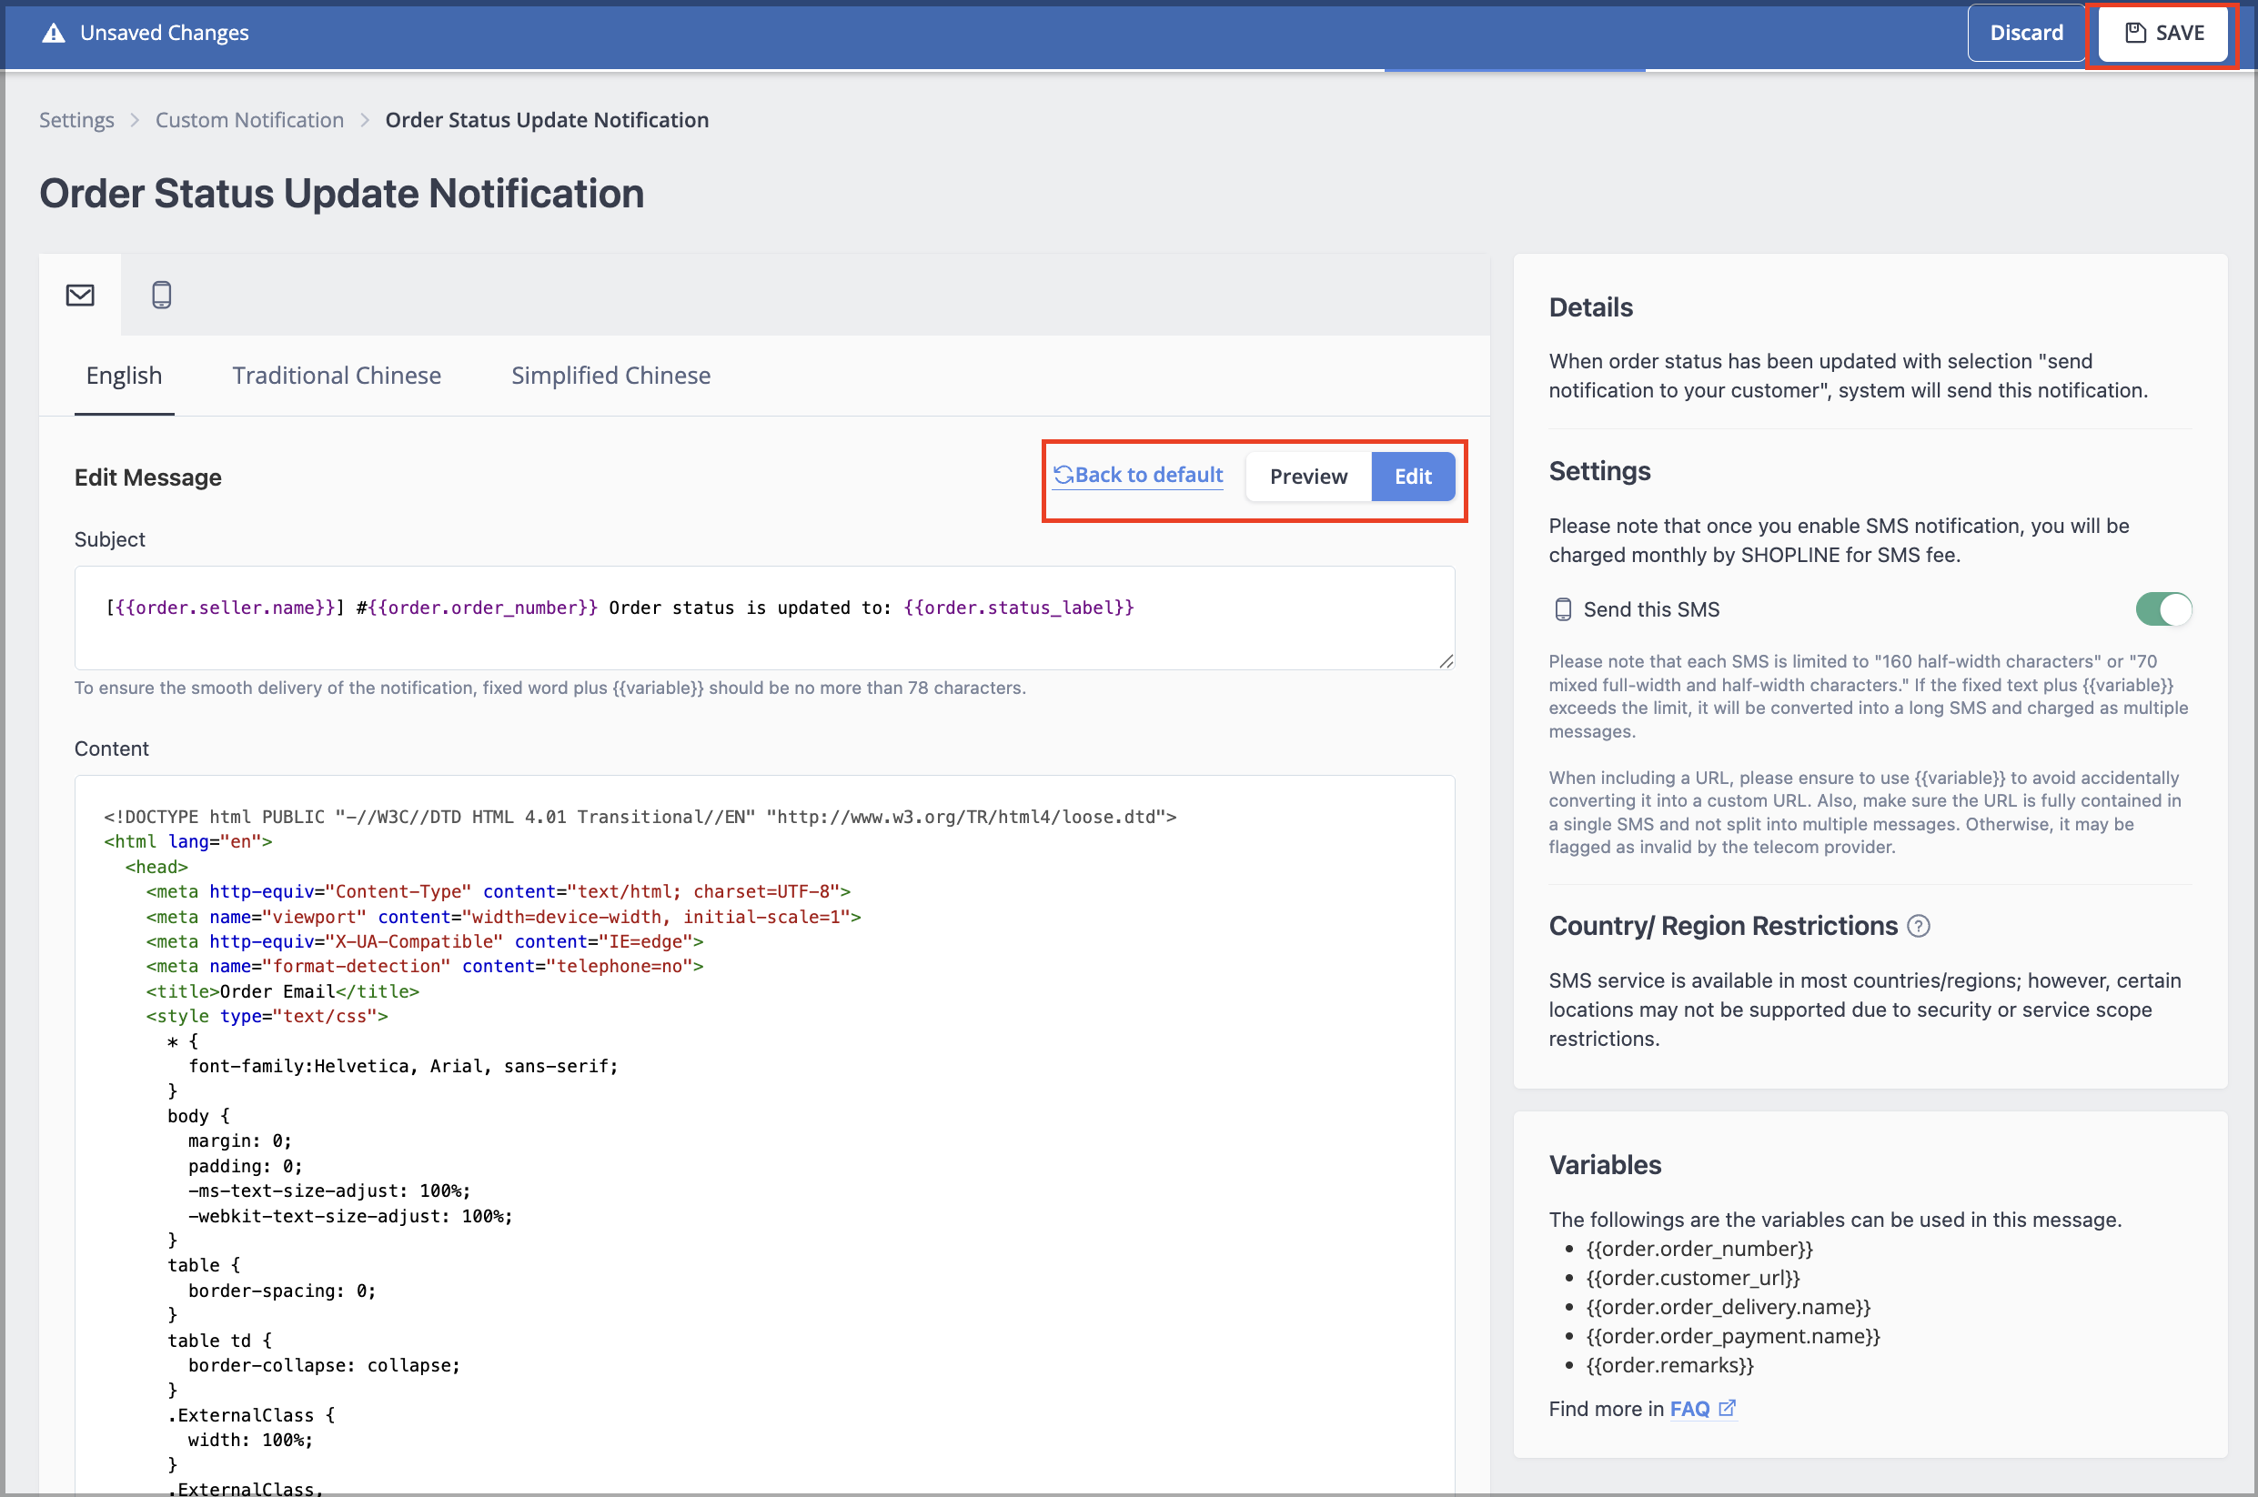Click the Unsaved Changes warning triangle icon
Screen dimensions: 2258x1497
pyautogui.click(x=54, y=34)
